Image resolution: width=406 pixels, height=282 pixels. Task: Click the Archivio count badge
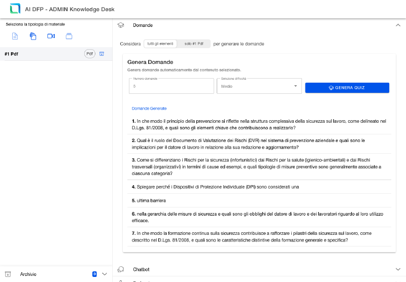click(94, 274)
